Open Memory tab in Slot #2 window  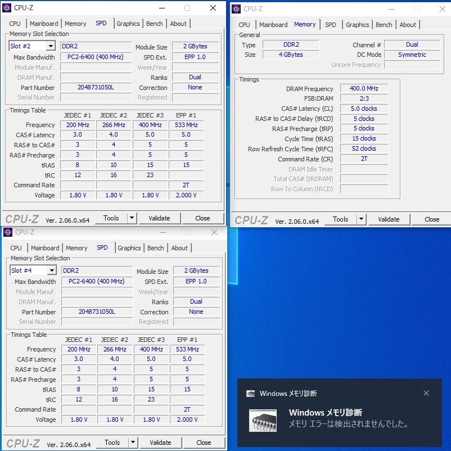[x=75, y=24]
